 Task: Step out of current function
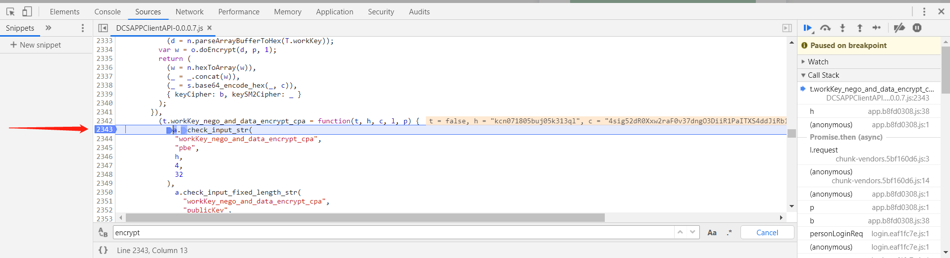[x=860, y=28]
